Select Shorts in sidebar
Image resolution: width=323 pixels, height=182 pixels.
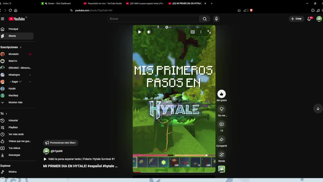(17, 36)
